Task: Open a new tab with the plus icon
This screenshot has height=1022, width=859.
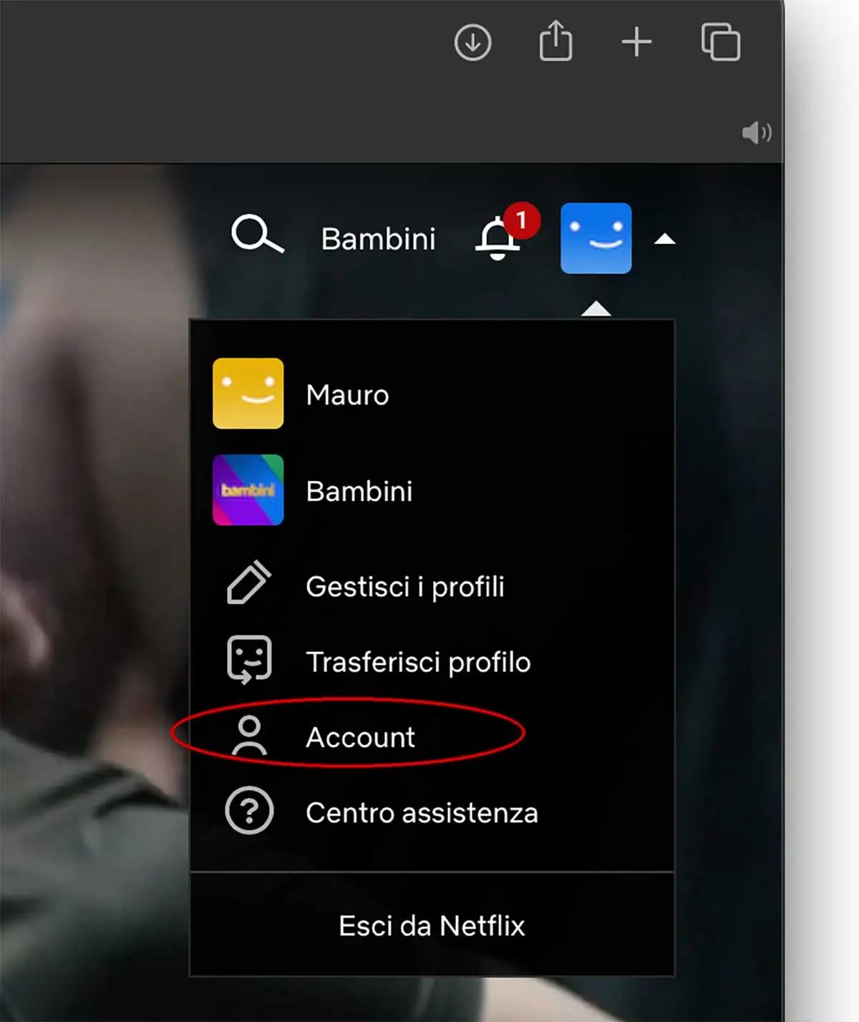Action: 636,43
